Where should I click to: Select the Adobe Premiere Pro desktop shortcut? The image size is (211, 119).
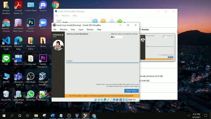(43, 61)
